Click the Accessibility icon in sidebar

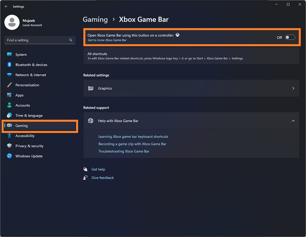[x=9, y=136]
